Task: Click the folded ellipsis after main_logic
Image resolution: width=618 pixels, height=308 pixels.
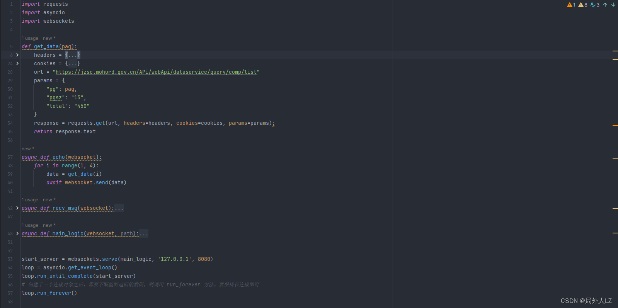Action: [x=144, y=233]
